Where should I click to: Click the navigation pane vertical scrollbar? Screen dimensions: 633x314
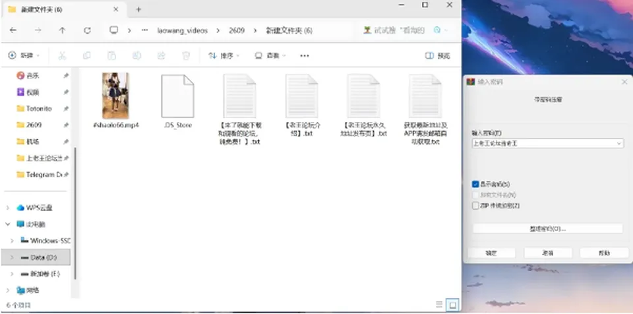[x=75, y=212]
